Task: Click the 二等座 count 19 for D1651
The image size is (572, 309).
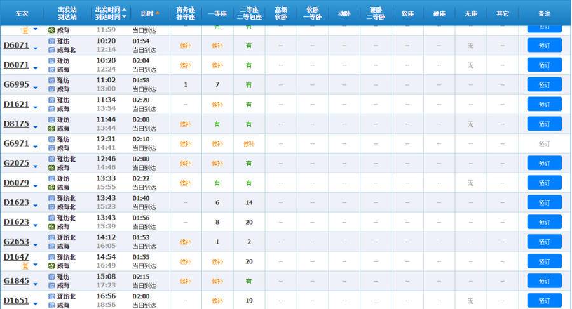Action: pyautogui.click(x=249, y=301)
